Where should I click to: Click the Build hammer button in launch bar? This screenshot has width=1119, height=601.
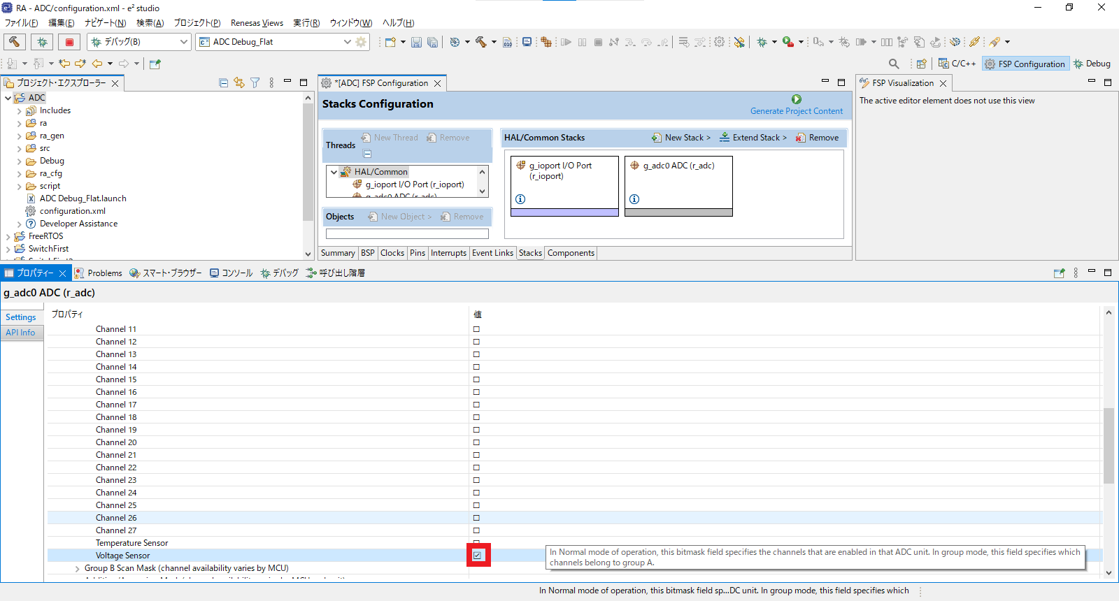15,42
